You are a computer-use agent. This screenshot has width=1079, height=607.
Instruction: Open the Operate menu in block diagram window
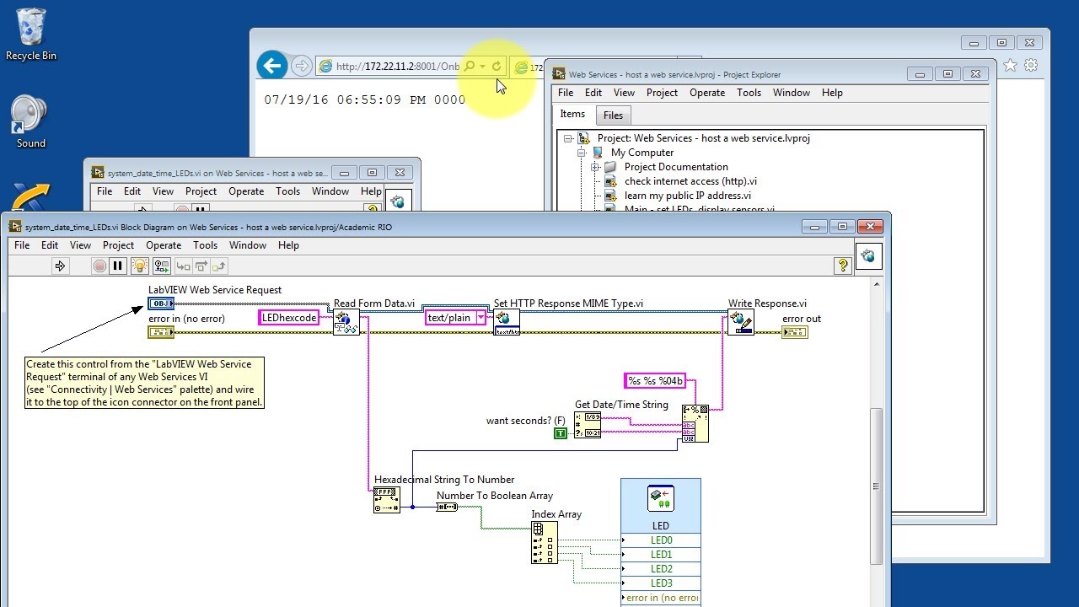pos(163,245)
